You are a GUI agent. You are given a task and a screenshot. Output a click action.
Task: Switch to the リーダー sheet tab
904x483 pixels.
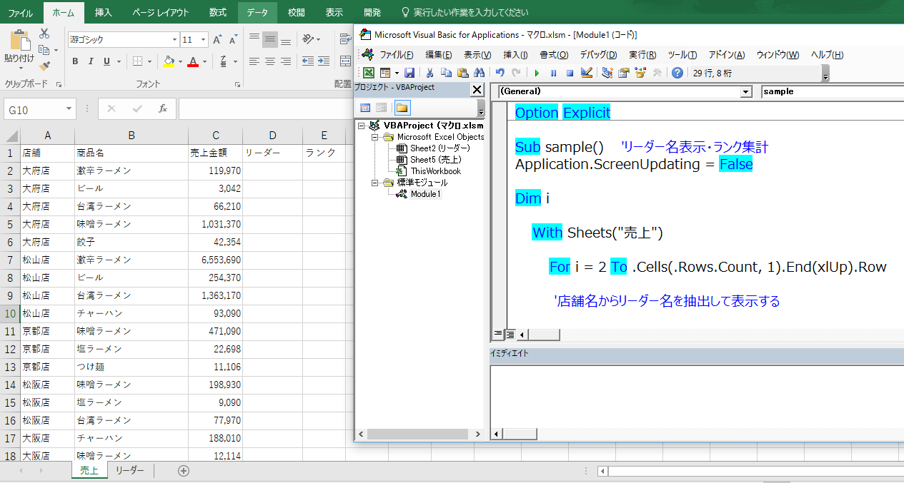tap(129, 470)
